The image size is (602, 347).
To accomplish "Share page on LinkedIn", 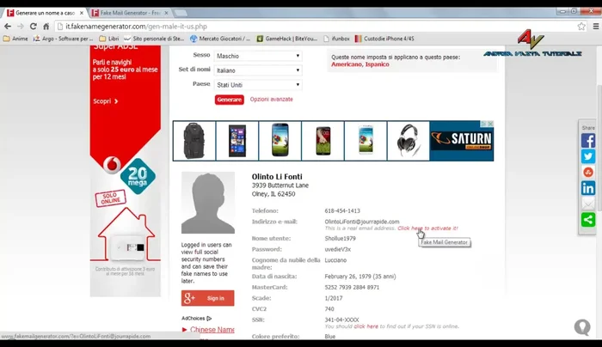I will [588, 188].
